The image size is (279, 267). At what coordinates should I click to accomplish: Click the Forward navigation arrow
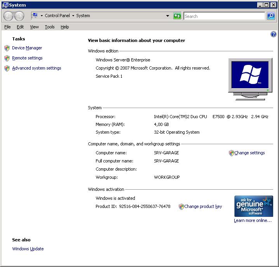tap(19, 16)
